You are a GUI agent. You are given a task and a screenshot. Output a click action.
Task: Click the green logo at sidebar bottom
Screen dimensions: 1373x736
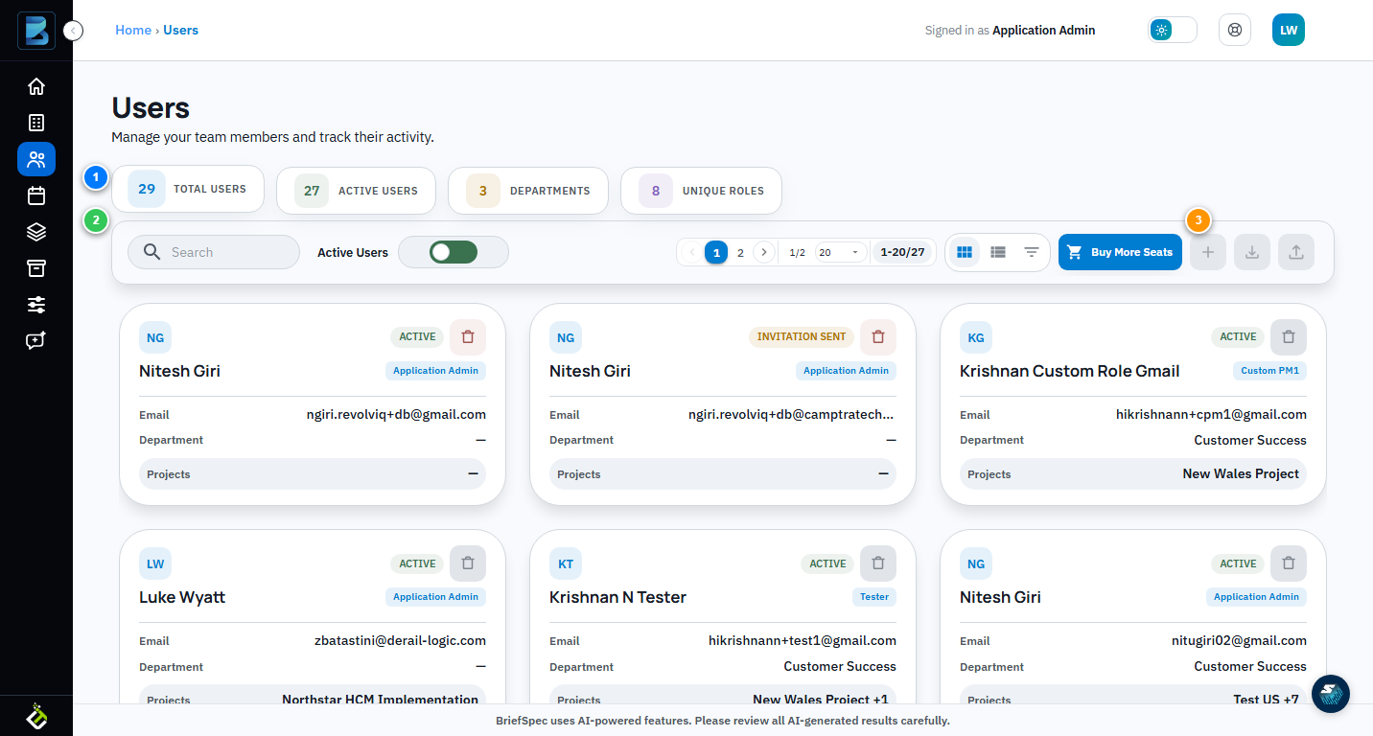click(36, 716)
